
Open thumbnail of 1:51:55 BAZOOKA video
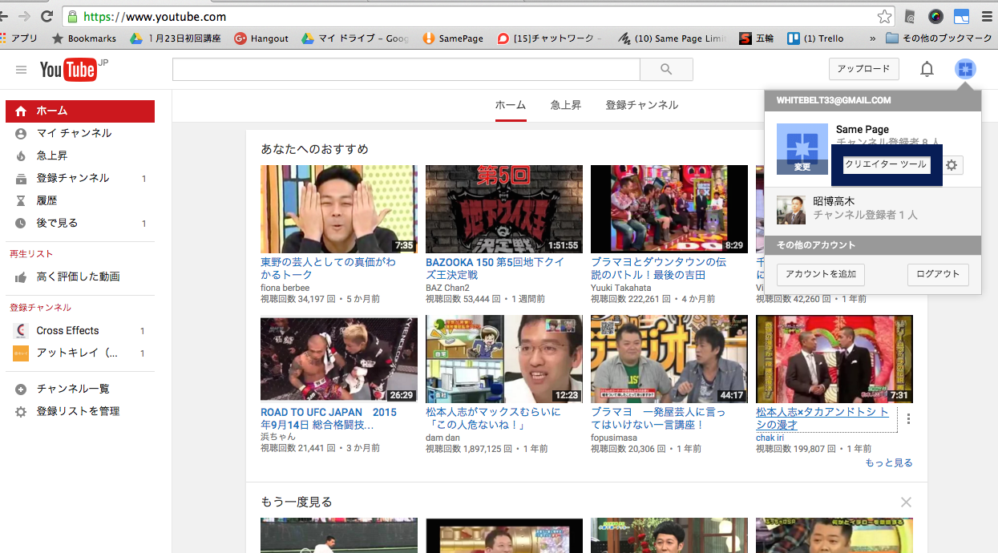point(504,209)
